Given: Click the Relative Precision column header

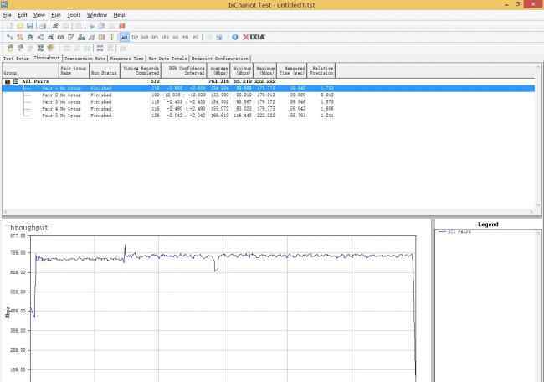Looking at the screenshot, I should click(x=321, y=71).
